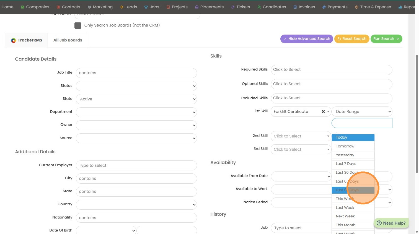Expand the State dropdown showing Active
The image size is (419, 234).
pyautogui.click(x=136, y=99)
